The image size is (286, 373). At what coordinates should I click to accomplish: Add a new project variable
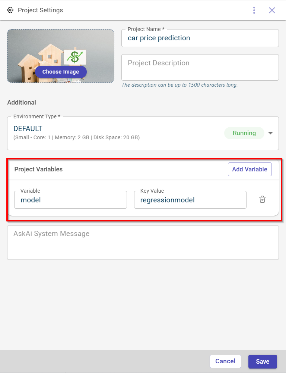tap(250, 169)
